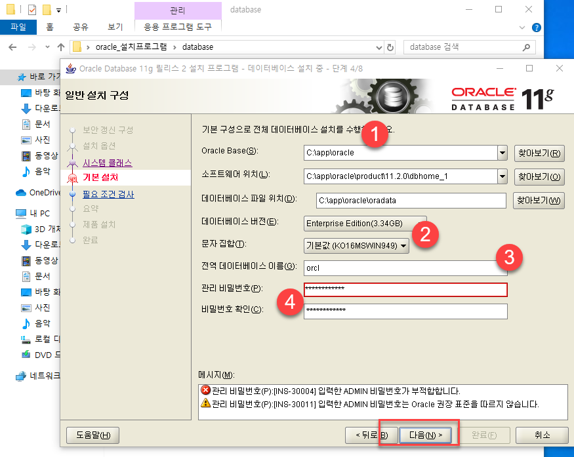Image resolution: width=574 pixels, height=457 pixels.
Task: Select 네트워크 in navigation pane
Action: point(37,376)
